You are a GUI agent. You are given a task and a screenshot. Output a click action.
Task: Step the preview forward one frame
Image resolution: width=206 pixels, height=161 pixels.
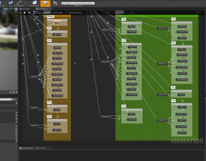point(17,92)
